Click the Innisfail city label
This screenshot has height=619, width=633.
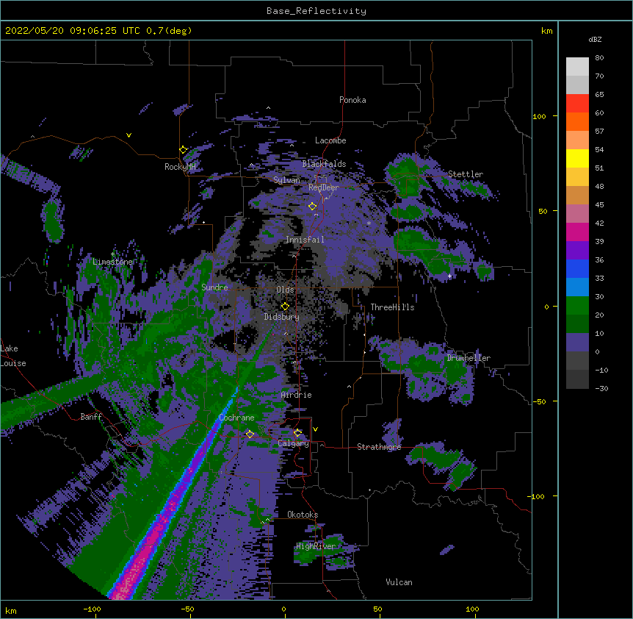click(305, 240)
